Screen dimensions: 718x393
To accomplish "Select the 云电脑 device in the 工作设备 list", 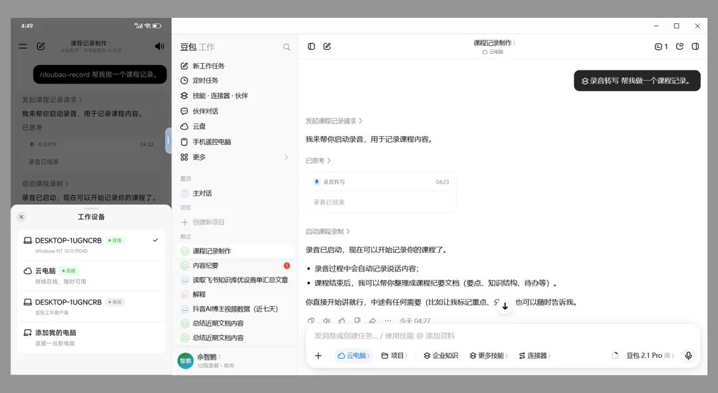I will [91, 276].
